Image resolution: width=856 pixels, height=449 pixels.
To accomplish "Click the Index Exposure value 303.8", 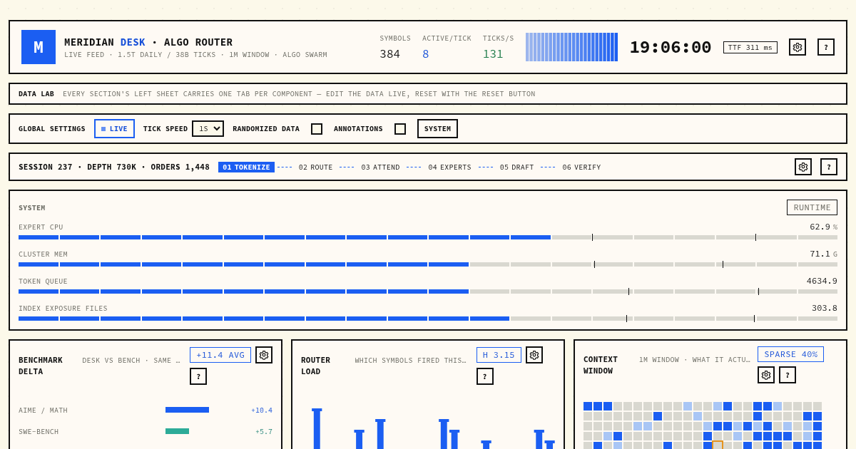I will pos(825,308).
